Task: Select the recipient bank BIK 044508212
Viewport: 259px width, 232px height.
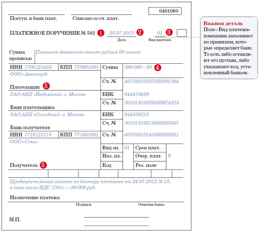Action: tap(137, 115)
